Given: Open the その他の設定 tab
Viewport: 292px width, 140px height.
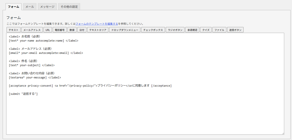Looking at the screenshot, I should coord(69,7).
